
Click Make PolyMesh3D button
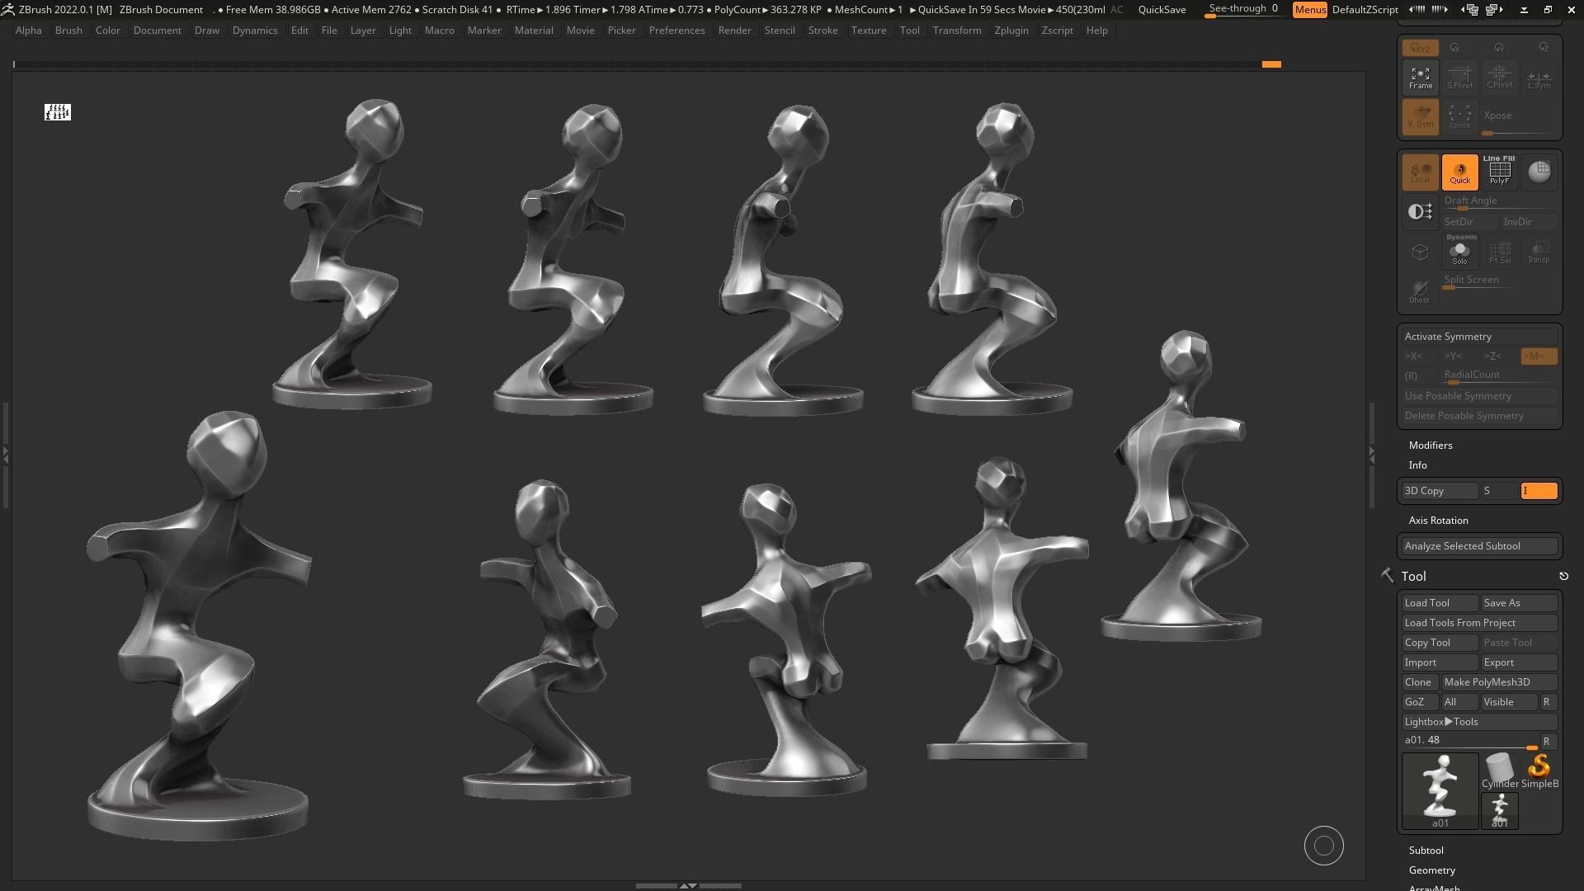coord(1499,682)
